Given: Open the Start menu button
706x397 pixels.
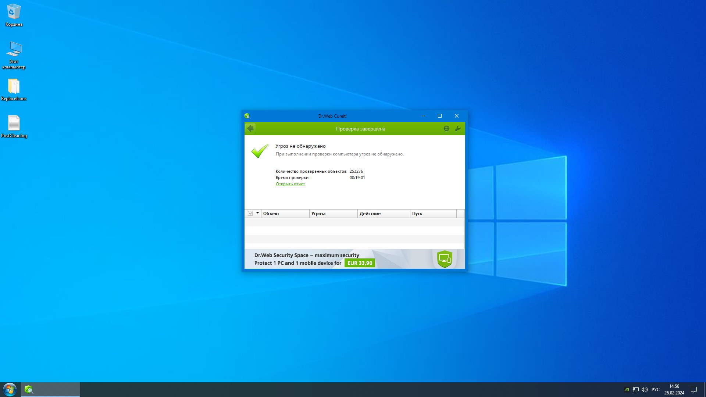Looking at the screenshot, I should (10, 389).
